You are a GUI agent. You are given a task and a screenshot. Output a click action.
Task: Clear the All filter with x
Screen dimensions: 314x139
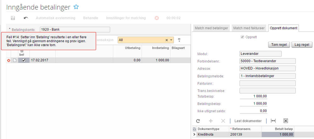coord(166,40)
